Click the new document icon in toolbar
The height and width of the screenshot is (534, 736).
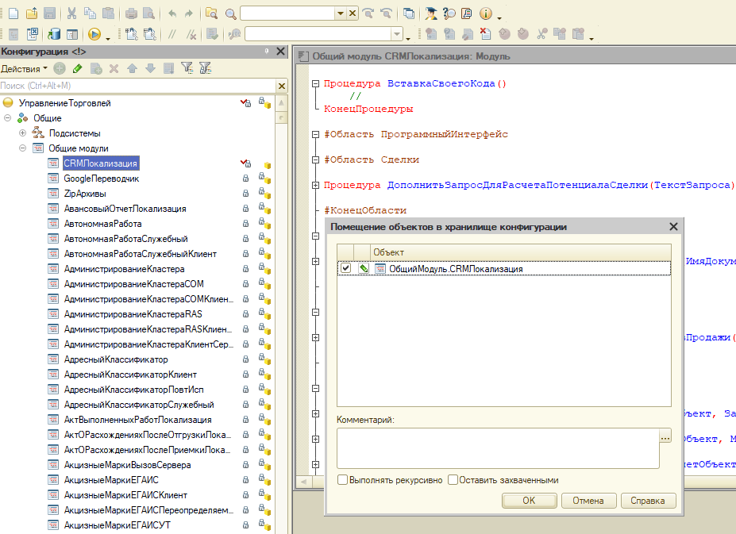[12, 13]
